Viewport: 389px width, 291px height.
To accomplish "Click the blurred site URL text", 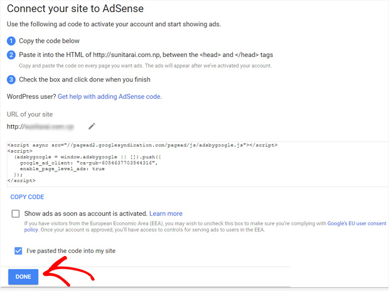I will (49, 126).
